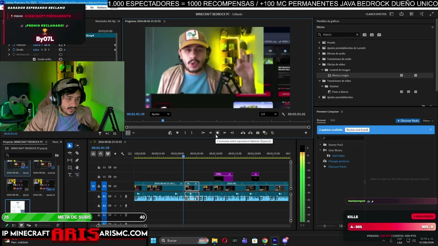This screenshot has height=246, width=438.
Task: Uncheck the Escala uniforme checkbox
Action: [x=34, y=59]
